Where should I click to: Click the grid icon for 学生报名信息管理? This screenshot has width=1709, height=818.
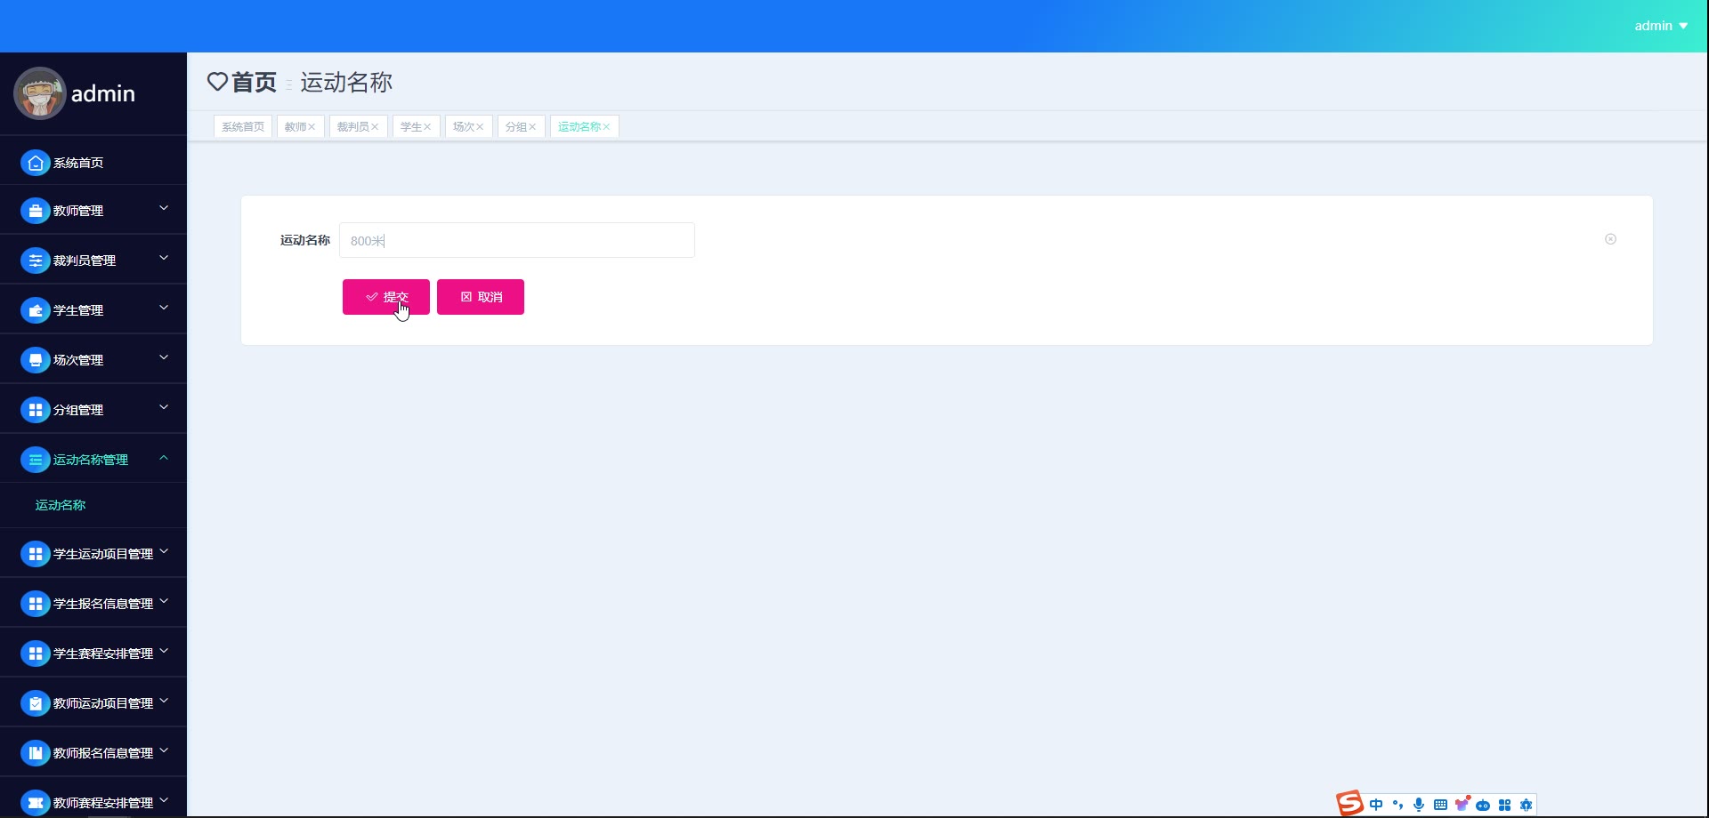36,604
